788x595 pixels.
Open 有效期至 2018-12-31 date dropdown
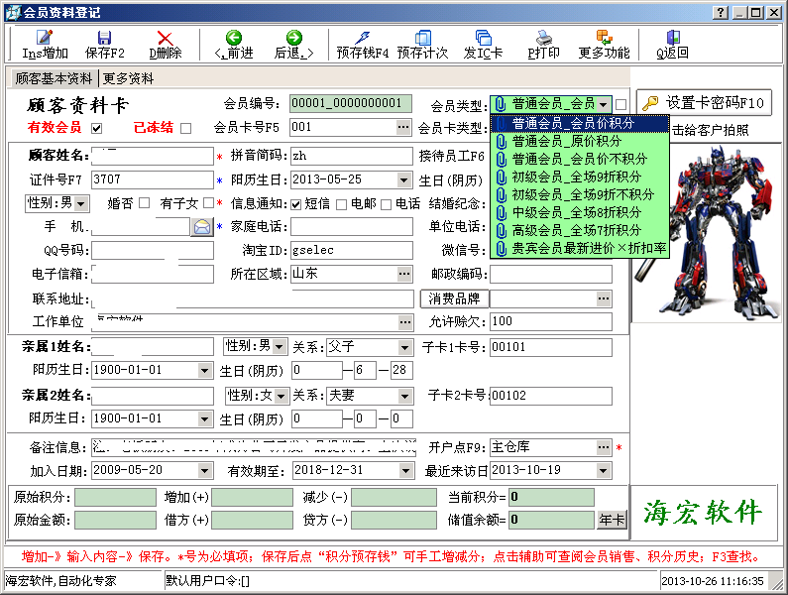click(x=405, y=471)
